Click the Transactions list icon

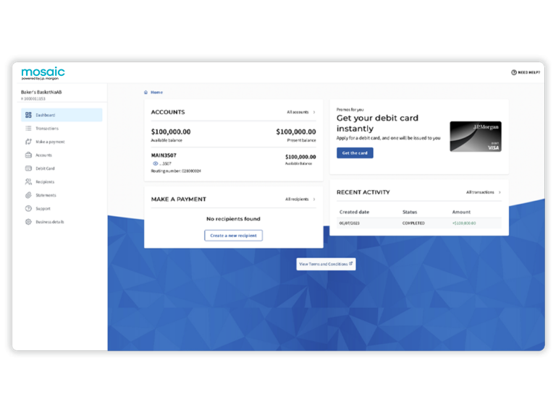pyautogui.click(x=28, y=129)
